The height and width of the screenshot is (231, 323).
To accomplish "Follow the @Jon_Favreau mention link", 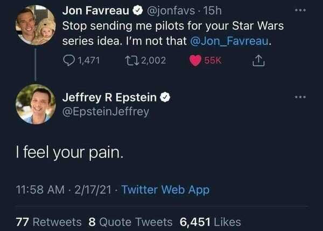I will tap(231, 41).
